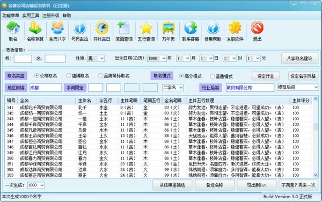Select the 高分模式 radio button
Screen dimensions: 322x202
pos(181,76)
